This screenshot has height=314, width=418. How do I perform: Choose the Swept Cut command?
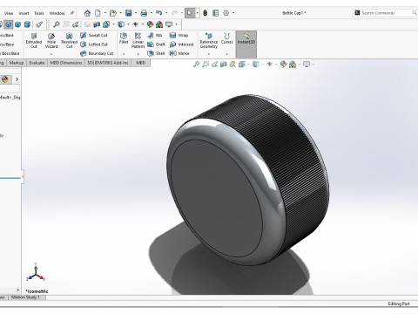[94, 35]
